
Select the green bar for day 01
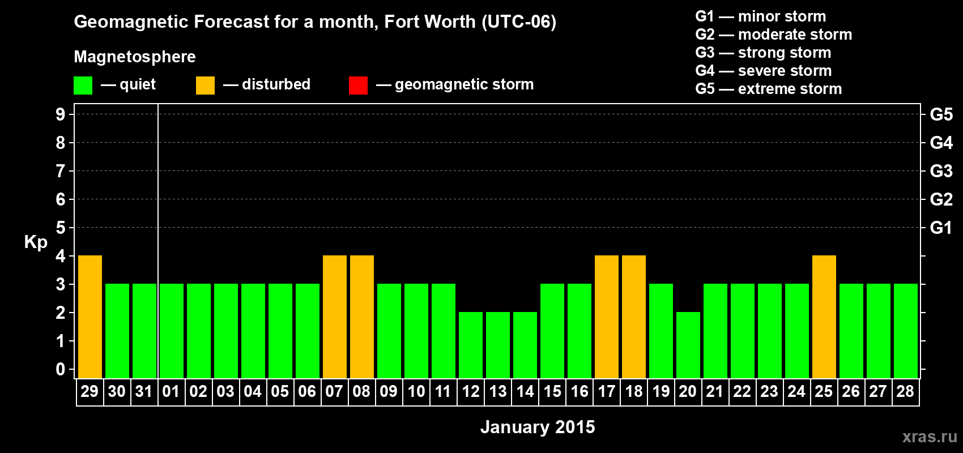pyautogui.click(x=172, y=331)
